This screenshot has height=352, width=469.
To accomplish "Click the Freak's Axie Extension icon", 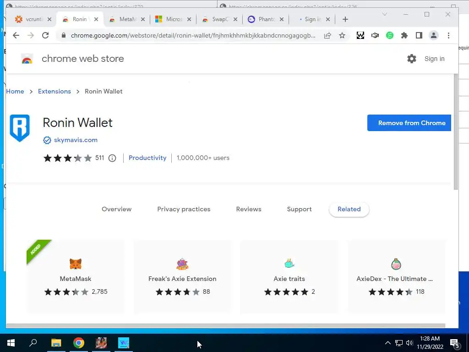I will 182,264.
